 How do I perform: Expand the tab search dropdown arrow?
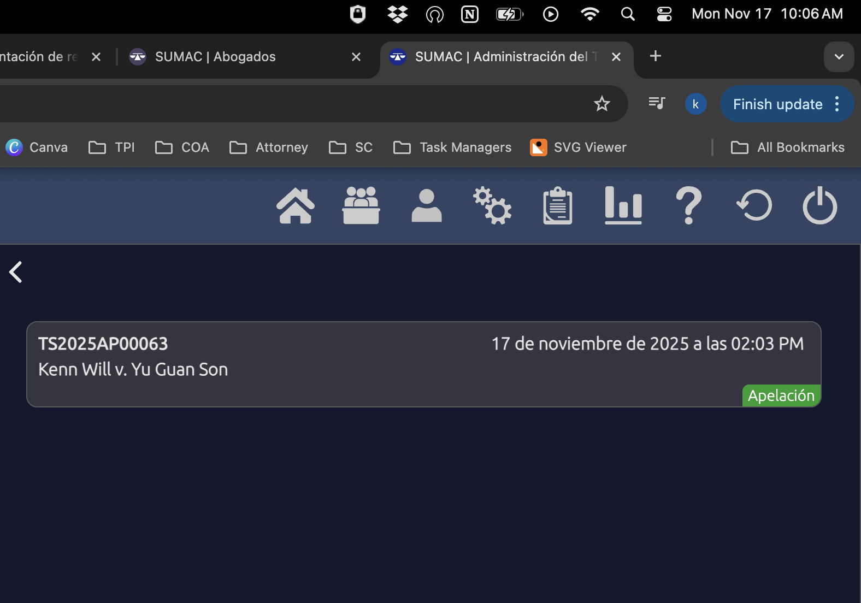pyautogui.click(x=839, y=57)
